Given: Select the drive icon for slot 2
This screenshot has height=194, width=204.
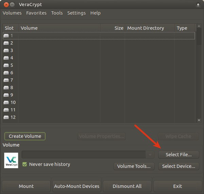Looking at the screenshot, I should pos(6,43).
